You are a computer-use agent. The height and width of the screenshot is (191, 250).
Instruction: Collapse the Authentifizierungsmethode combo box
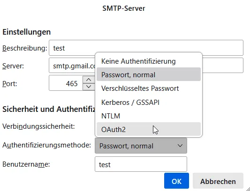[141, 146]
